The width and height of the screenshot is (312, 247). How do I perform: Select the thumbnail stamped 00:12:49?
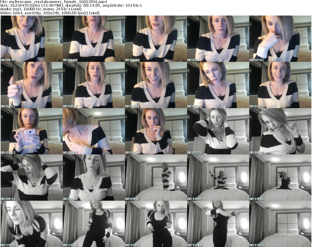tap(218, 224)
